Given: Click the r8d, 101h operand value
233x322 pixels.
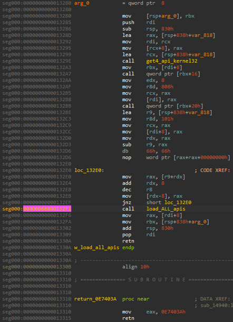Looking at the screenshot, I should [x=167, y=119].
